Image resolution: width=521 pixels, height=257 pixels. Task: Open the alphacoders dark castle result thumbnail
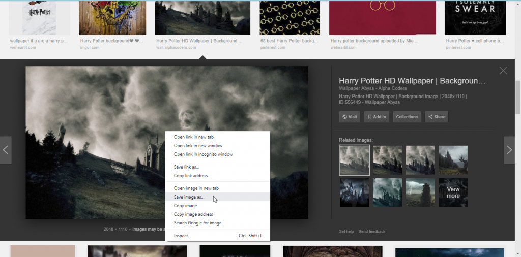(x=202, y=18)
